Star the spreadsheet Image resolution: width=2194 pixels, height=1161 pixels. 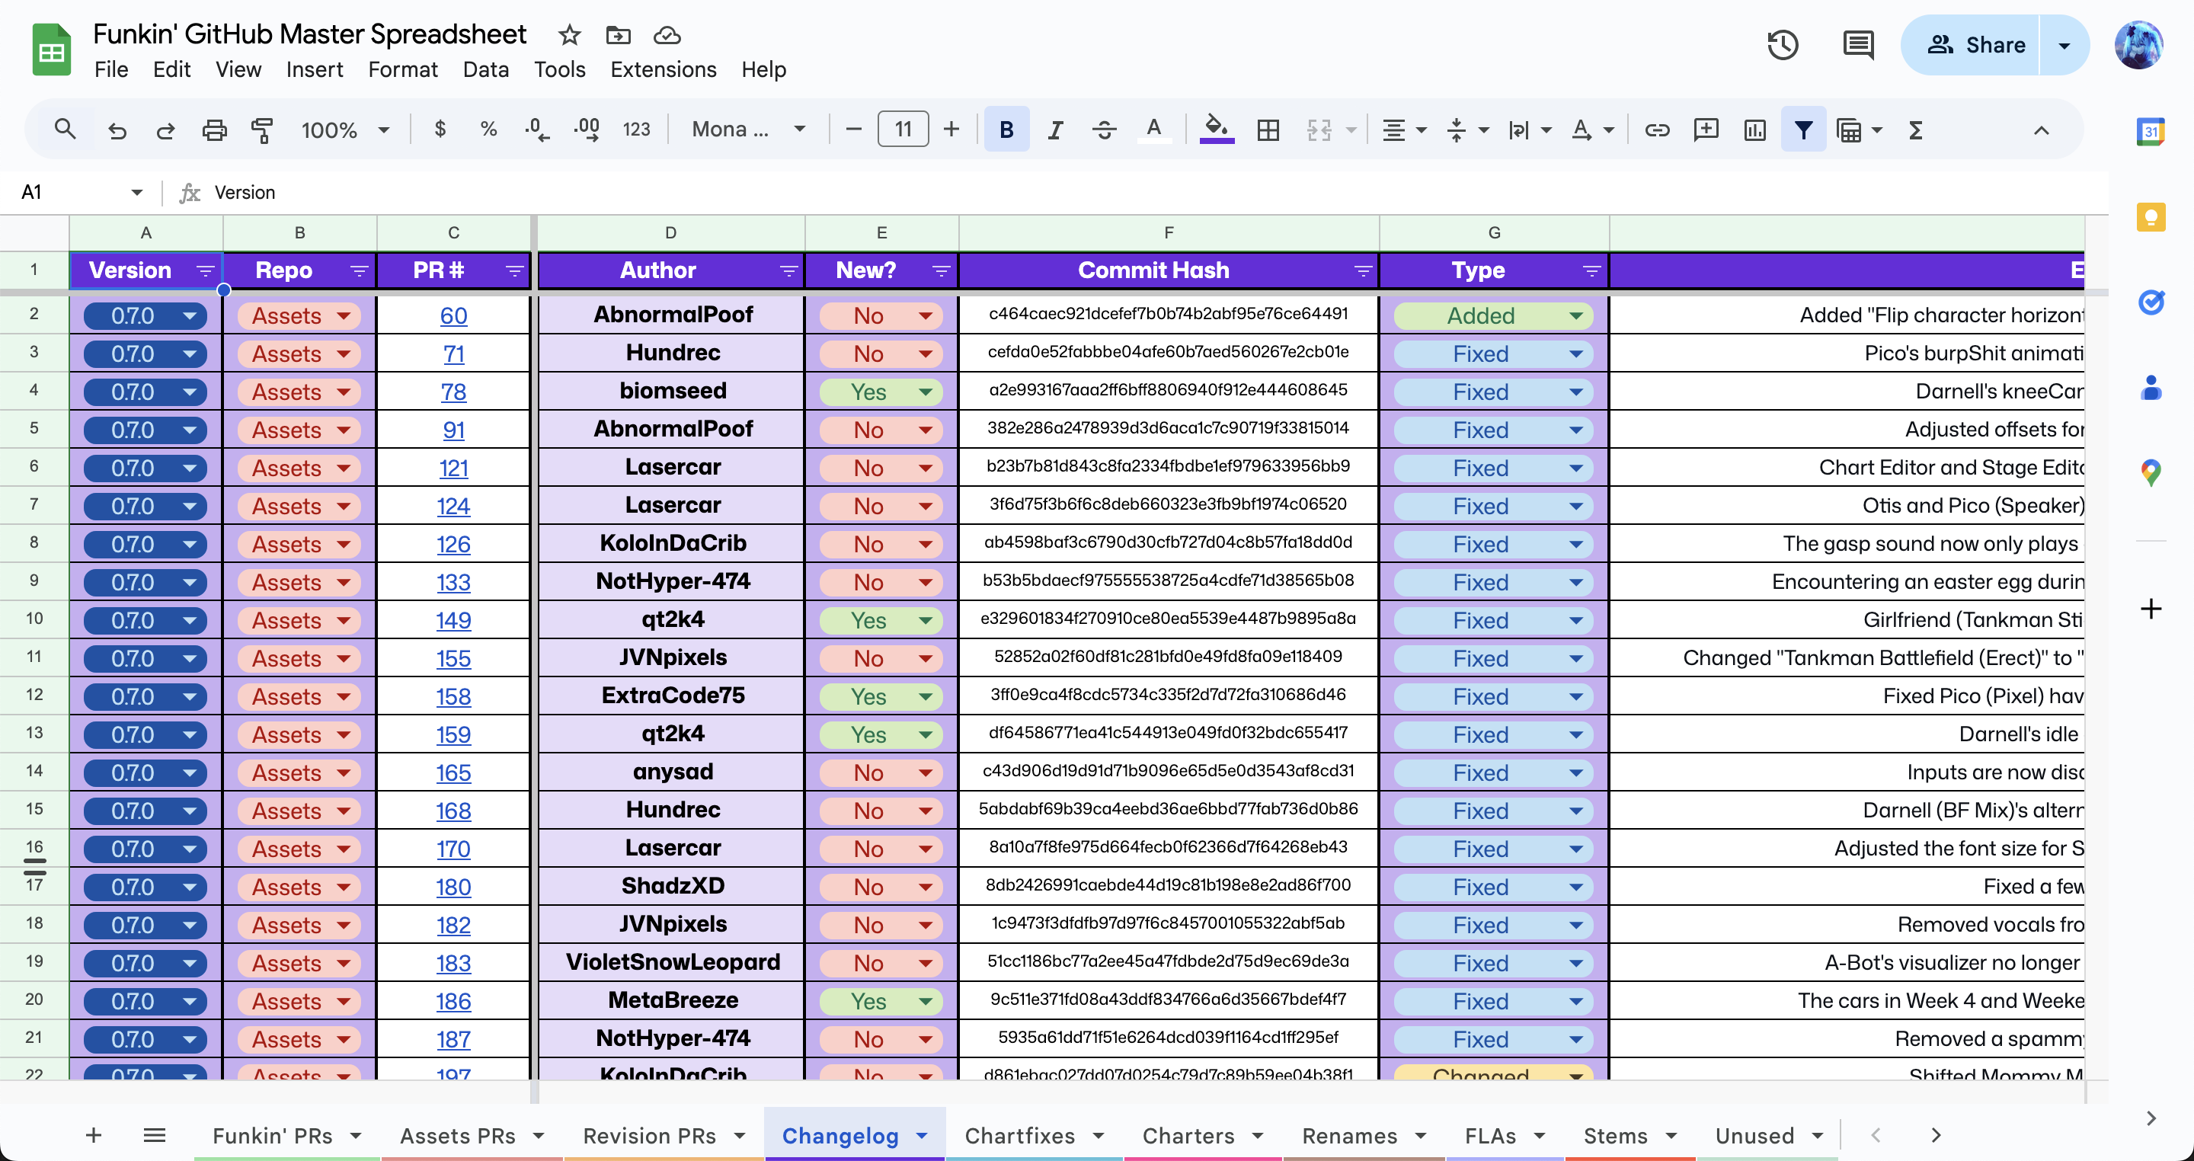coord(569,35)
